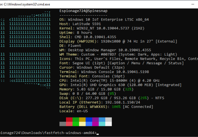The image size is (198, 137).
Task: Click the dark gray bottom-row block
Action: click(63, 124)
